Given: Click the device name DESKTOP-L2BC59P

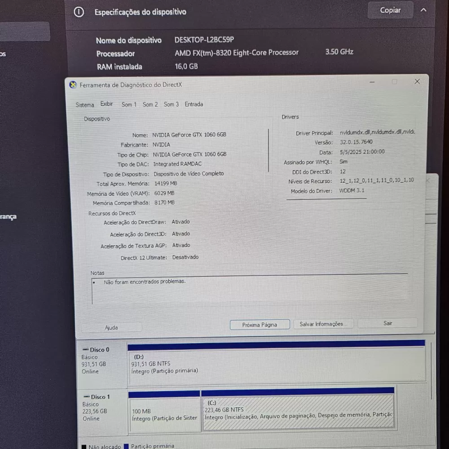Looking at the screenshot, I should (204, 40).
